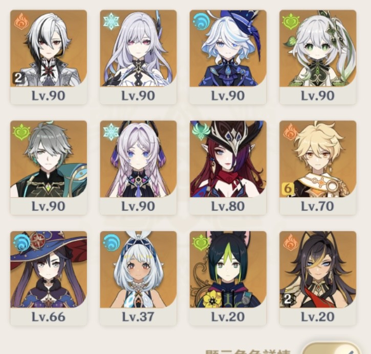Select Mona's portrait with the purple witch hat
Image resolution: width=371 pixels, height=354 pixels.
[49, 269]
